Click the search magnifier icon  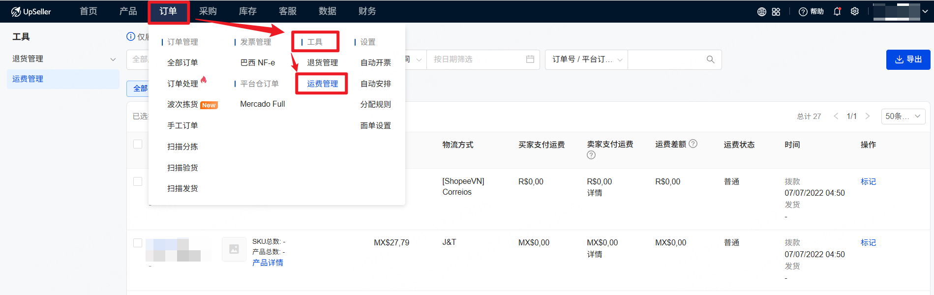pos(710,59)
